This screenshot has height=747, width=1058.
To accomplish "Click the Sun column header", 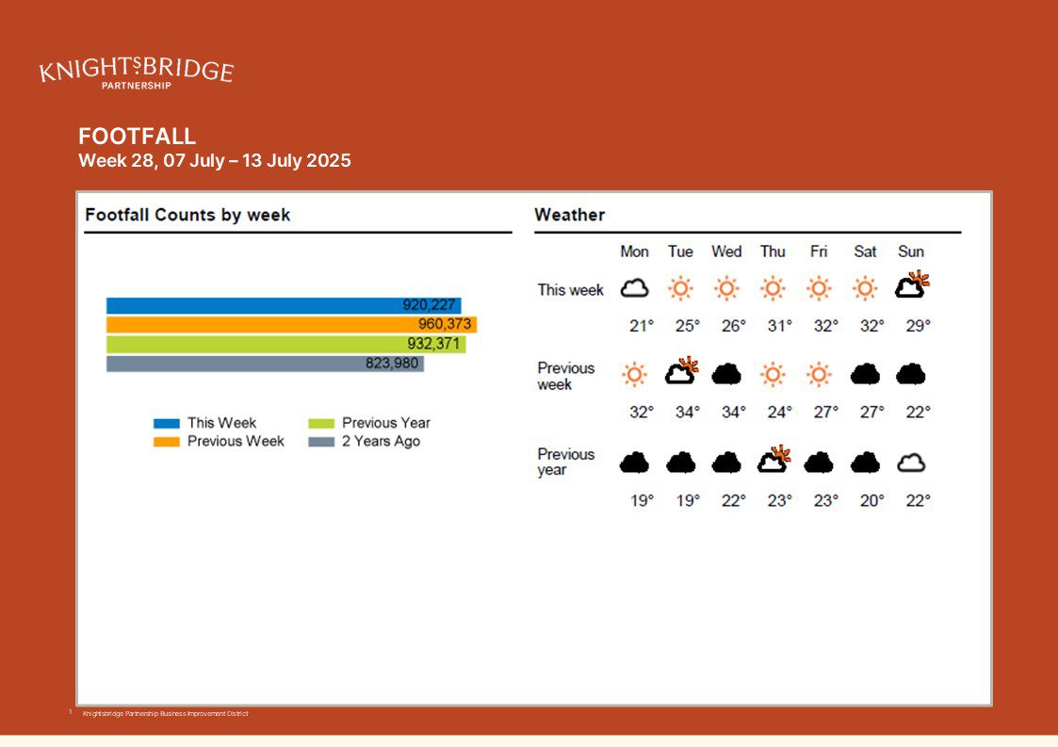I will 911,252.
